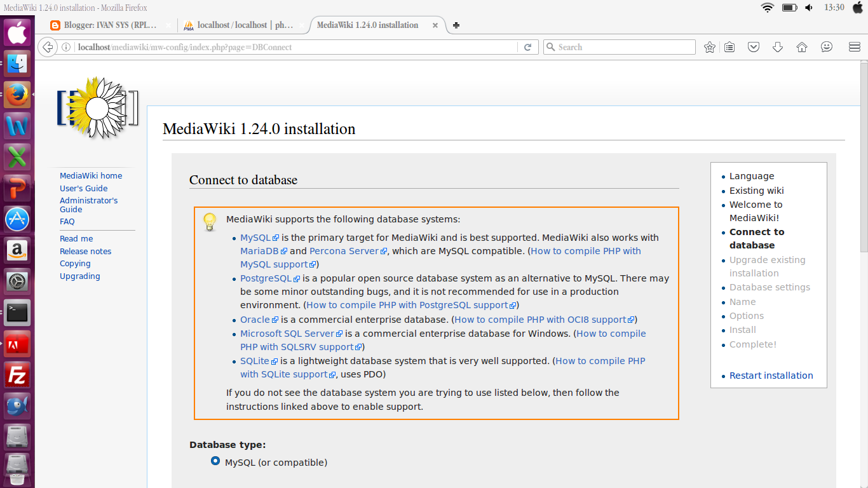Select MySQL (or compatible) database type
The height and width of the screenshot is (488, 868).
pyautogui.click(x=215, y=461)
